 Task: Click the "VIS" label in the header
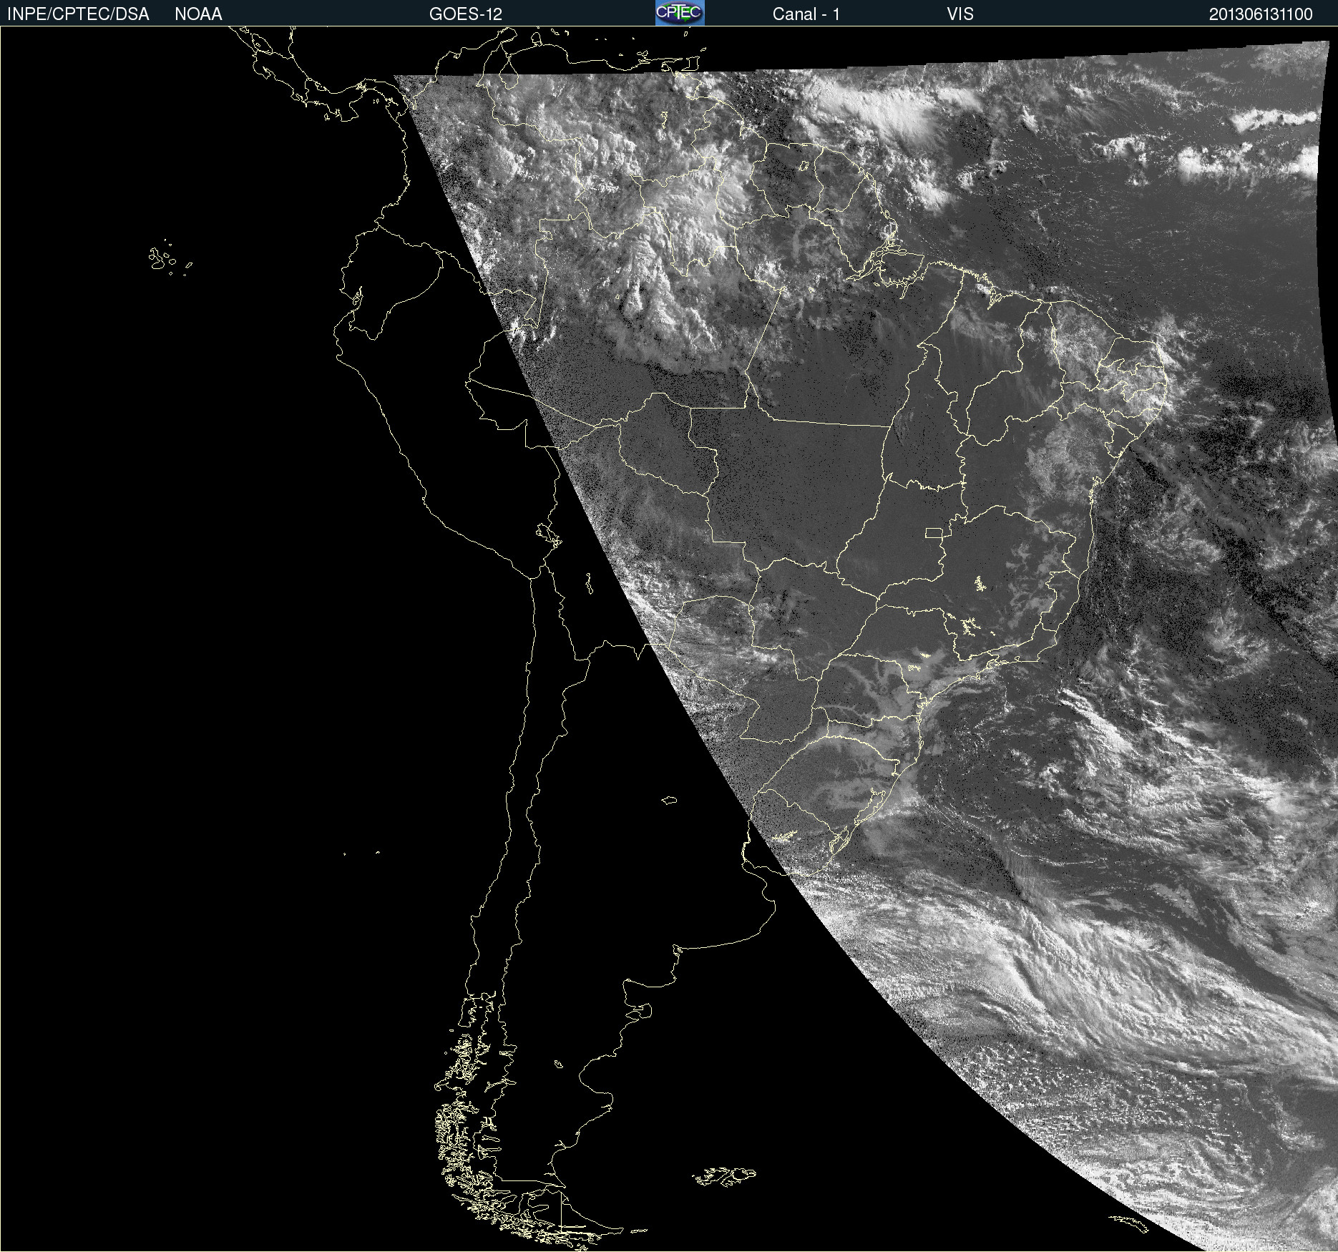pos(960,14)
